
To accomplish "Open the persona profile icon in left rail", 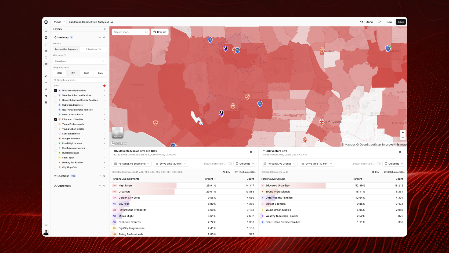I will [46, 38].
